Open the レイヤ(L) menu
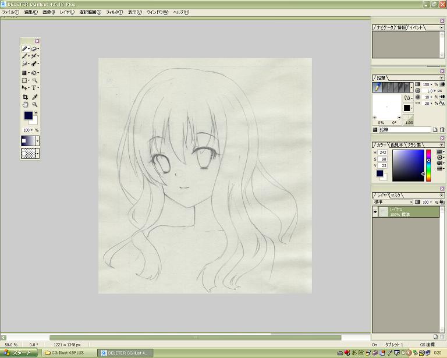This screenshot has height=358, width=447. (67, 12)
